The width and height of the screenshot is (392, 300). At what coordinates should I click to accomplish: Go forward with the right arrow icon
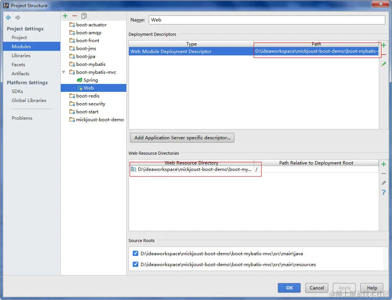tap(18, 17)
